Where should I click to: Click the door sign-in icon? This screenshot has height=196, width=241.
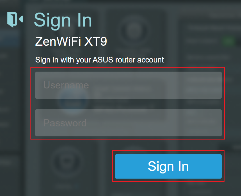coord(15,20)
